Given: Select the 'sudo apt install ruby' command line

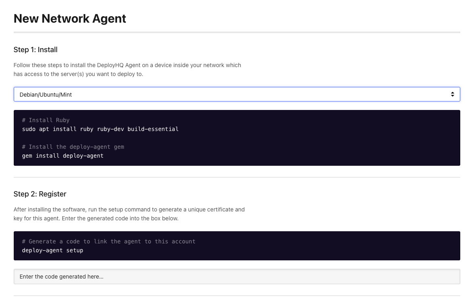Looking at the screenshot, I should click(x=100, y=129).
